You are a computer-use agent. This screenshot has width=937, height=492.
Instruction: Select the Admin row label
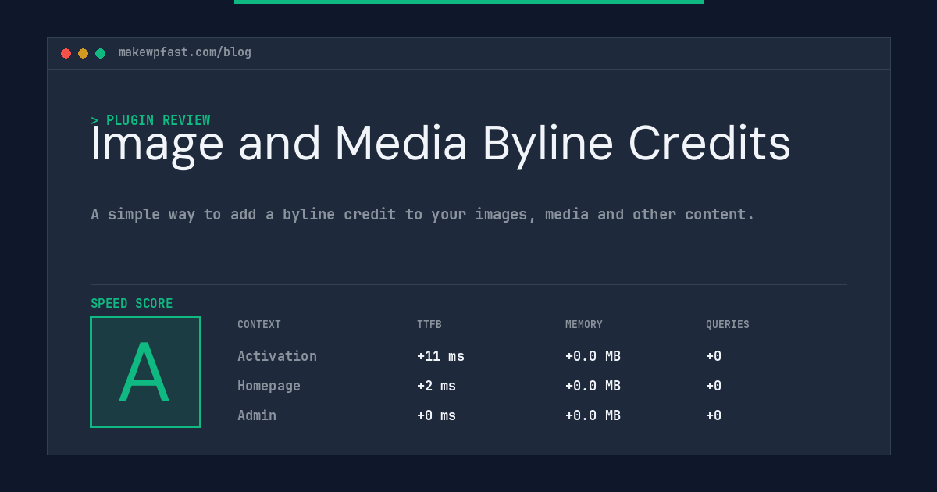point(257,415)
